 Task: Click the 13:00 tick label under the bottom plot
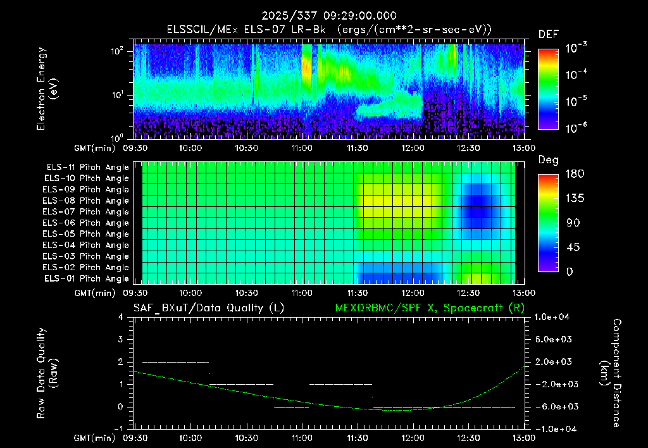524,438
